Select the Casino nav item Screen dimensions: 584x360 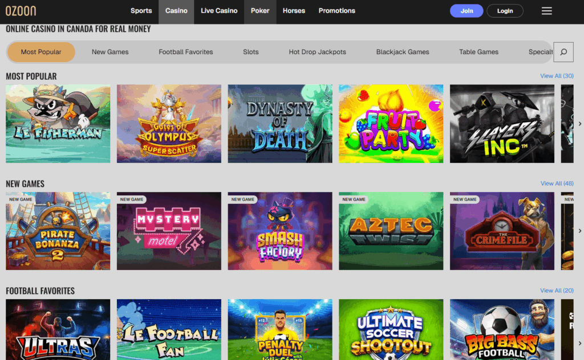pos(176,11)
